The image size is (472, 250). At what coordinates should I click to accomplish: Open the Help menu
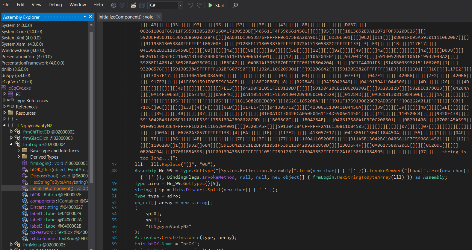tap(98, 5)
